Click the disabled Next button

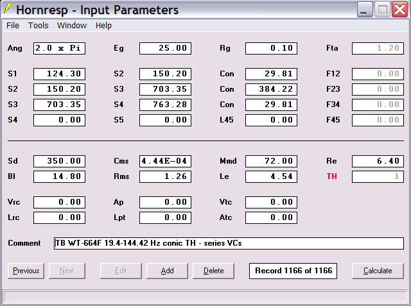(67, 271)
